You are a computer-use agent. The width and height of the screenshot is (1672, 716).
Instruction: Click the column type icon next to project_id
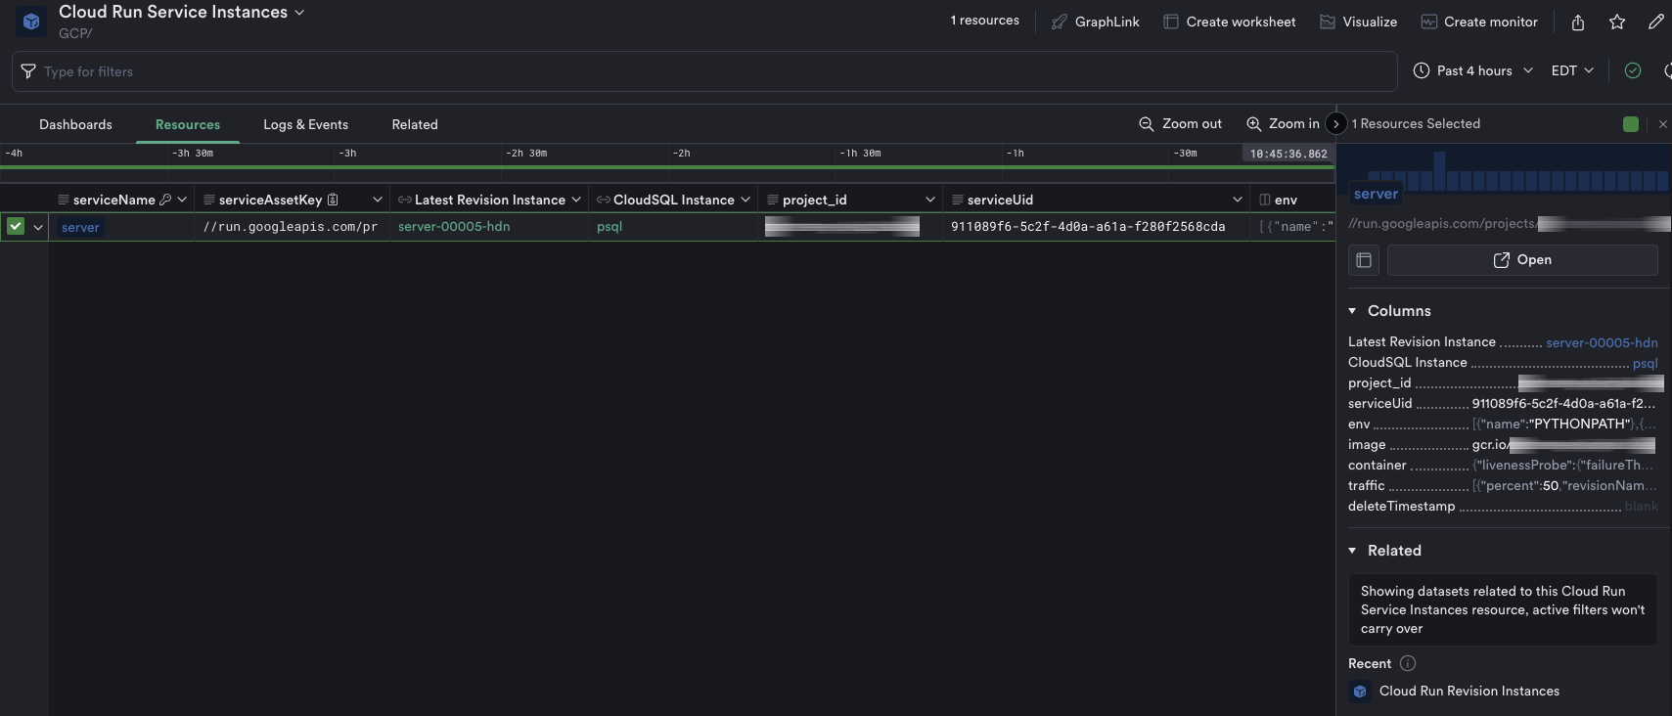[772, 200]
